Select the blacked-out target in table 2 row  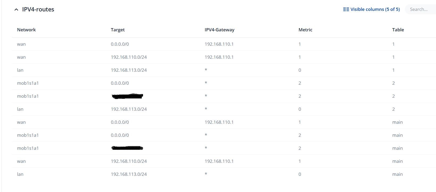[x=127, y=96]
